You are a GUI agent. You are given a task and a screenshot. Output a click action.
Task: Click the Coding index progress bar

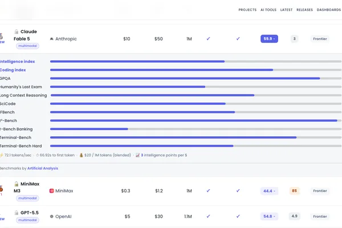click(196, 70)
